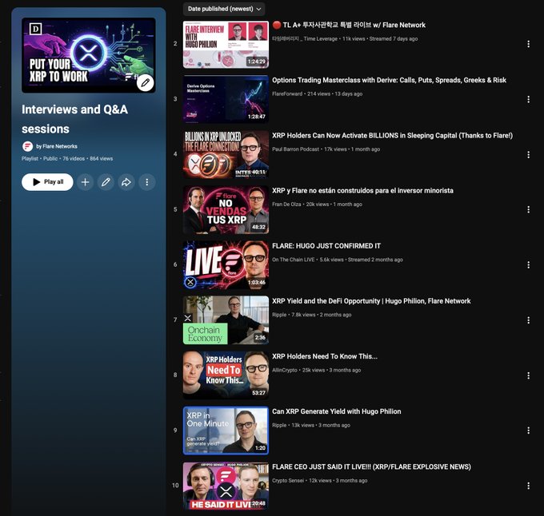Viewport: 544px width, 516px height.
Task: Open the three-dot menu for XRP Holders Can Now Activate BILLIONS
Action: tap(528, 154)
